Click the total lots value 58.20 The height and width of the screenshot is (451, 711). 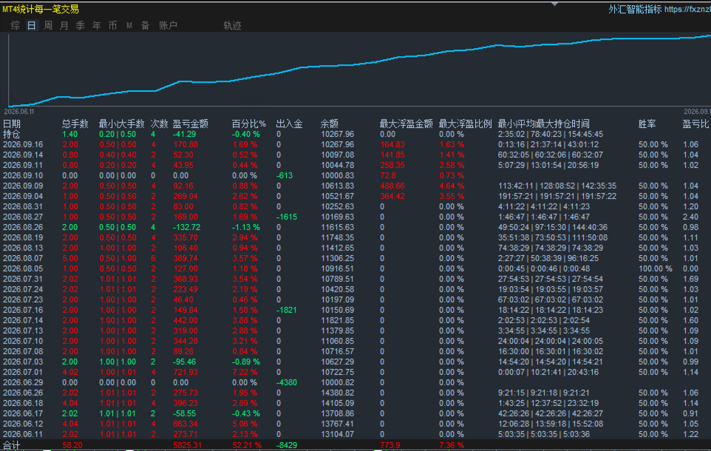tap(72, 445)
